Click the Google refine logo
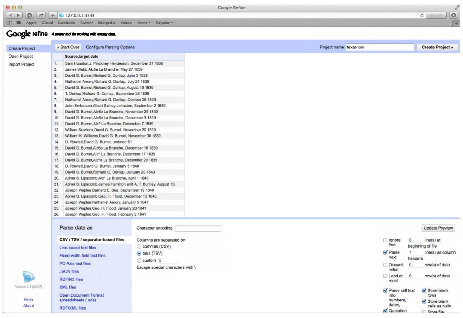This screenshot has height=318, width=463. (x=27, y=35)
